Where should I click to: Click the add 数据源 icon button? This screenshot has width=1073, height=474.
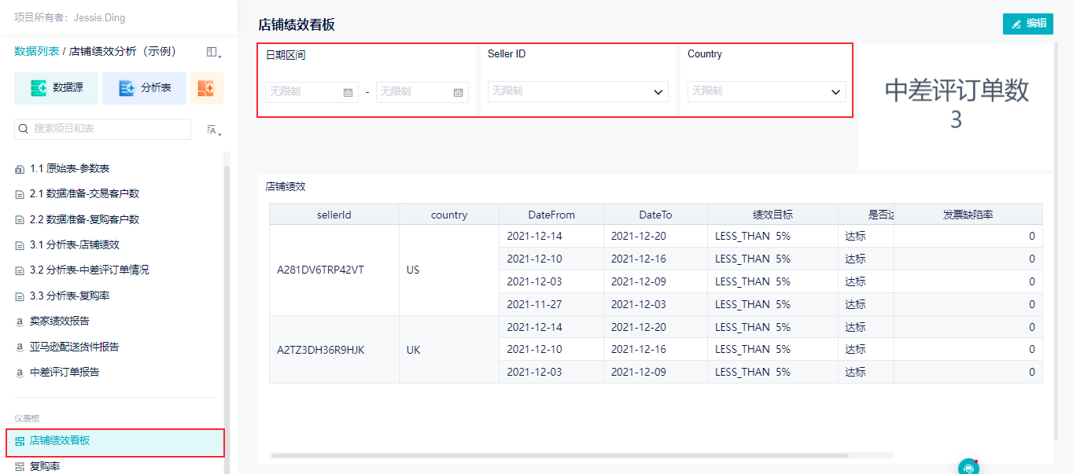click(x=39, y=89)
